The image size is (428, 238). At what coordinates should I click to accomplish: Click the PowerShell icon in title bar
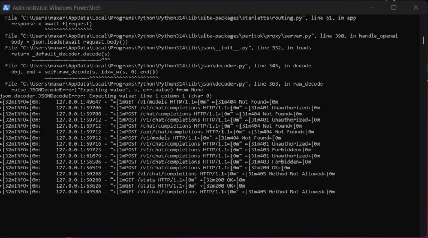(x=6, y=7)
